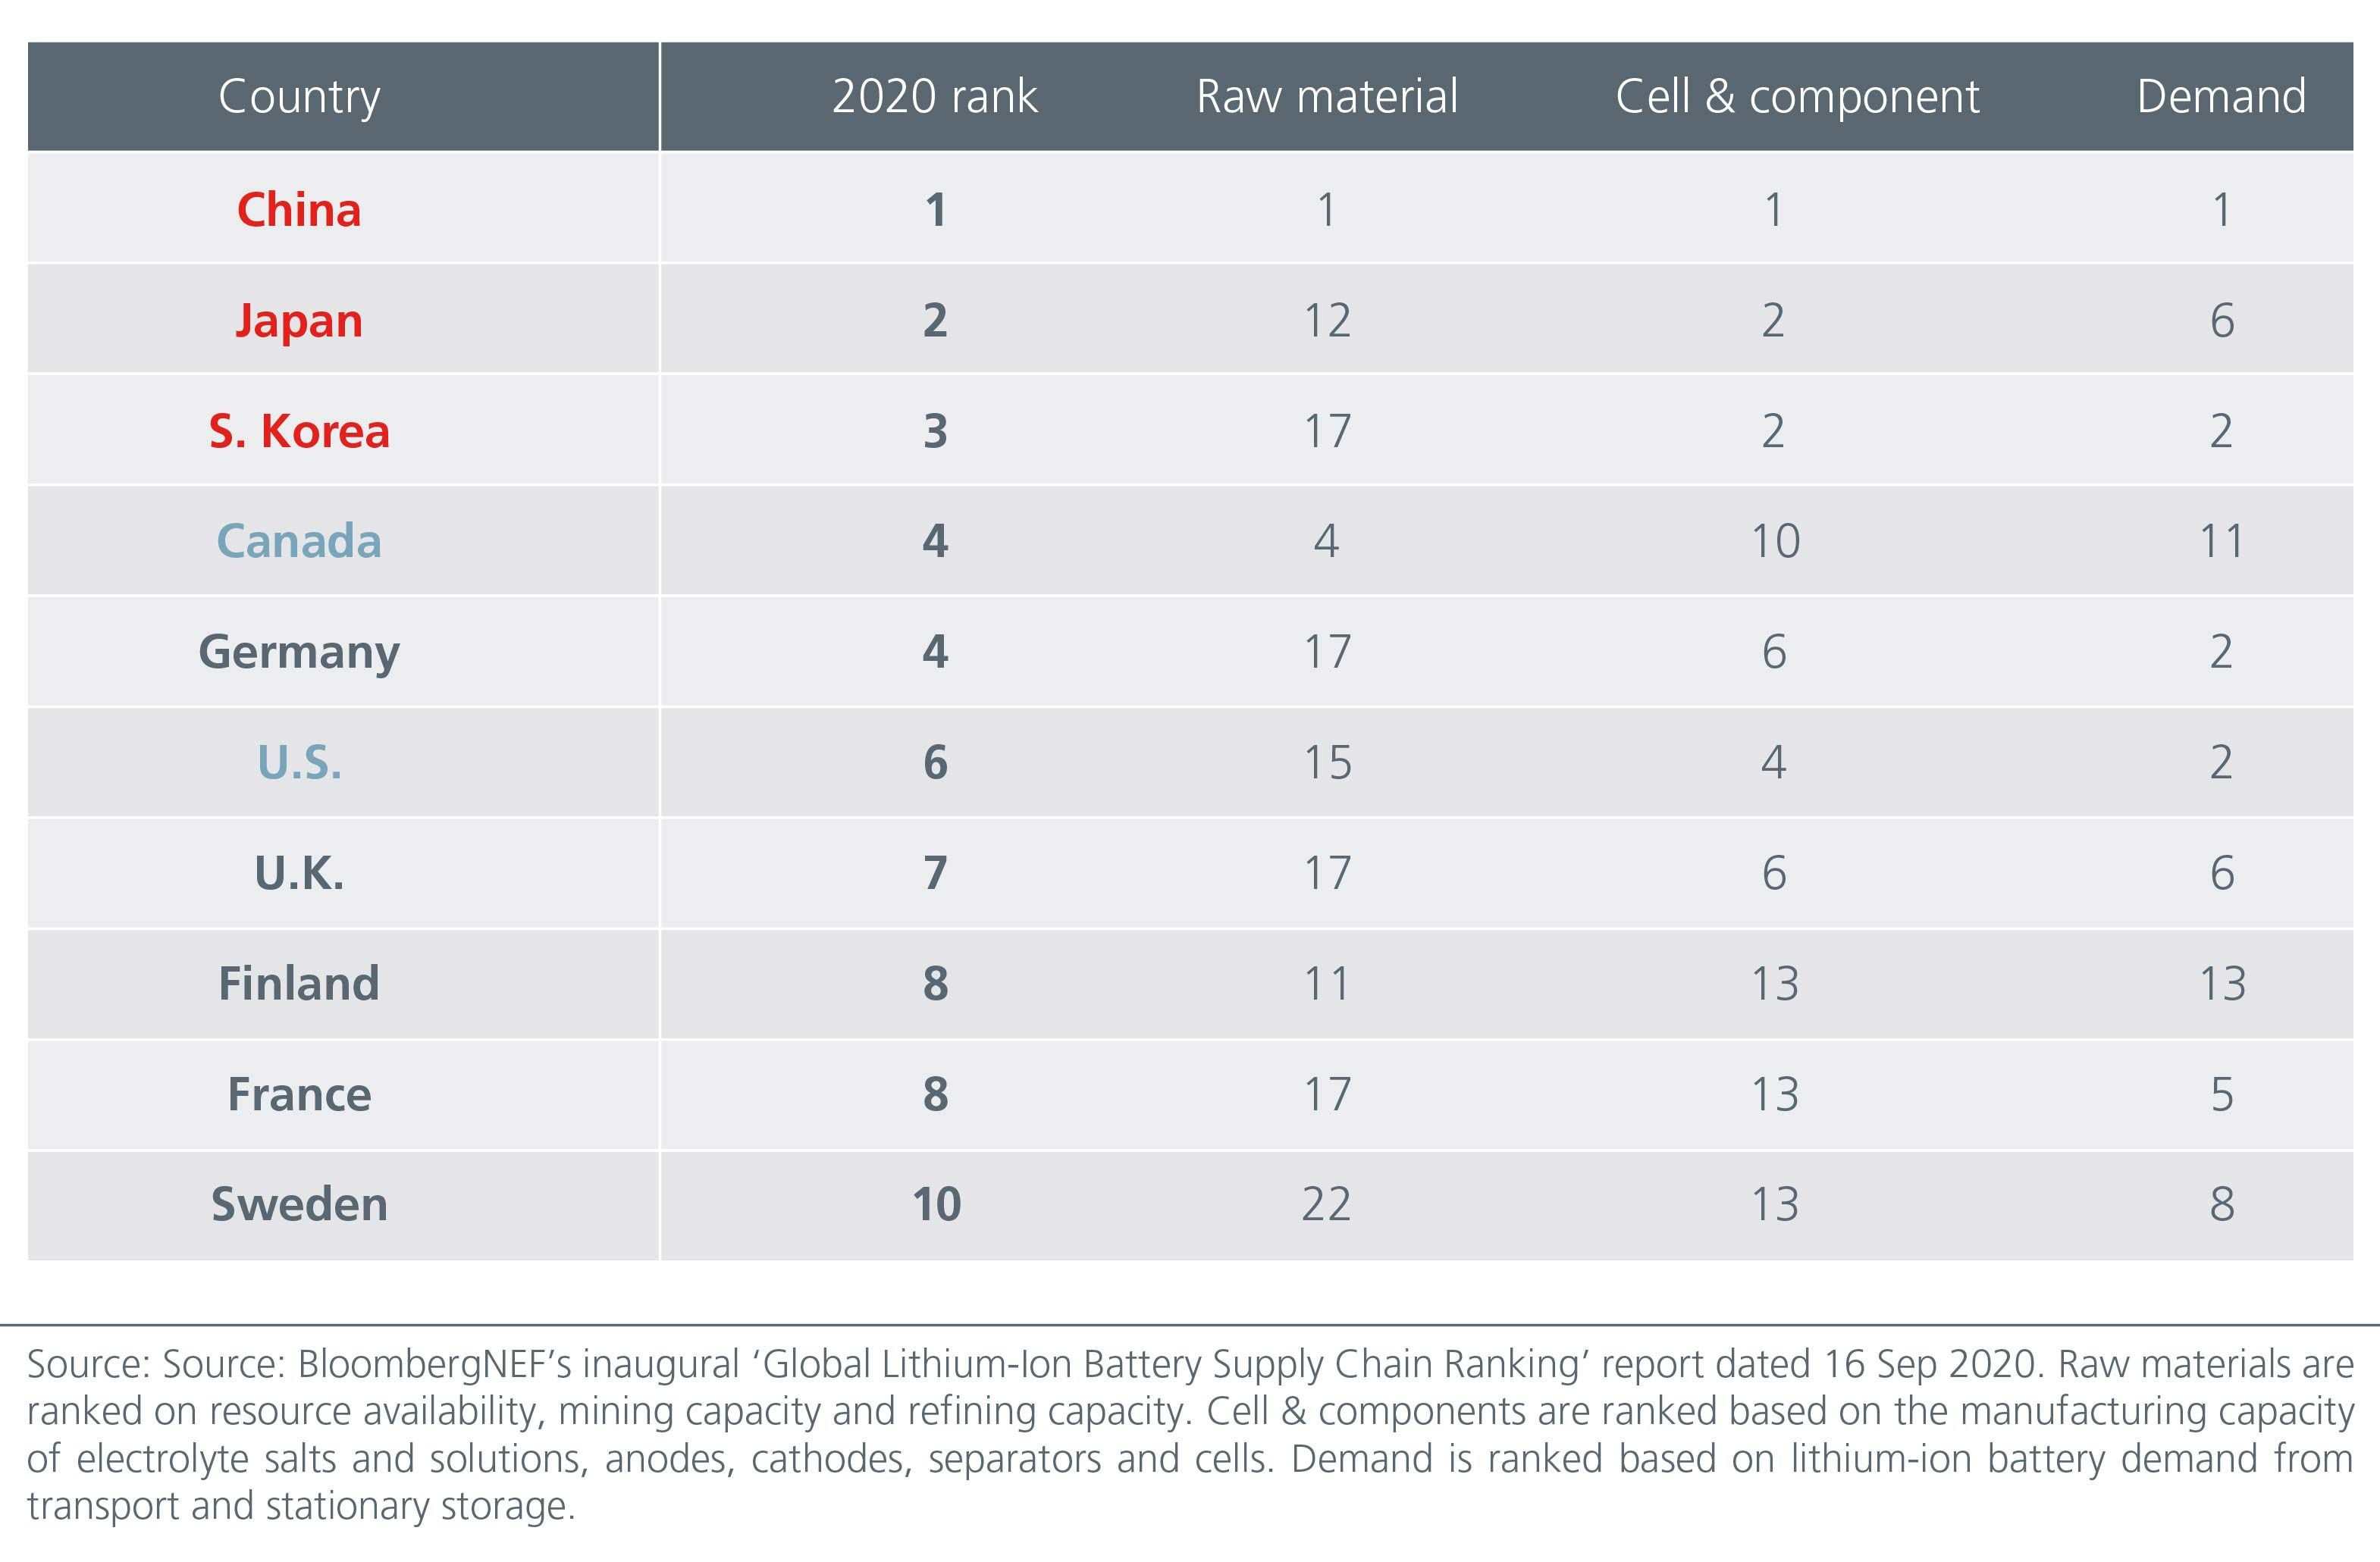
Task: Click the 2020 rank column header
Action: tap(934, 97)
